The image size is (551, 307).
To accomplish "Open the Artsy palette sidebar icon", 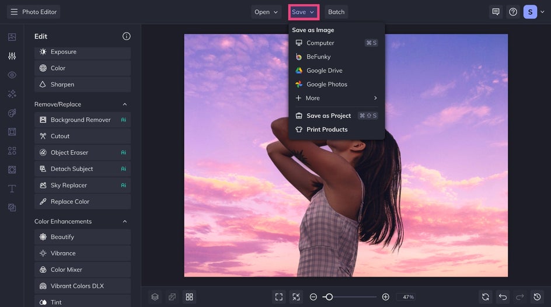I will click(12, 113).
